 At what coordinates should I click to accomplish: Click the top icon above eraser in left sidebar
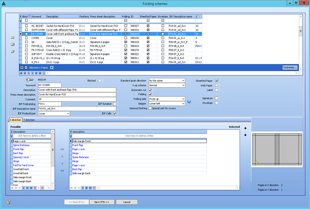[x=13, y=38]
